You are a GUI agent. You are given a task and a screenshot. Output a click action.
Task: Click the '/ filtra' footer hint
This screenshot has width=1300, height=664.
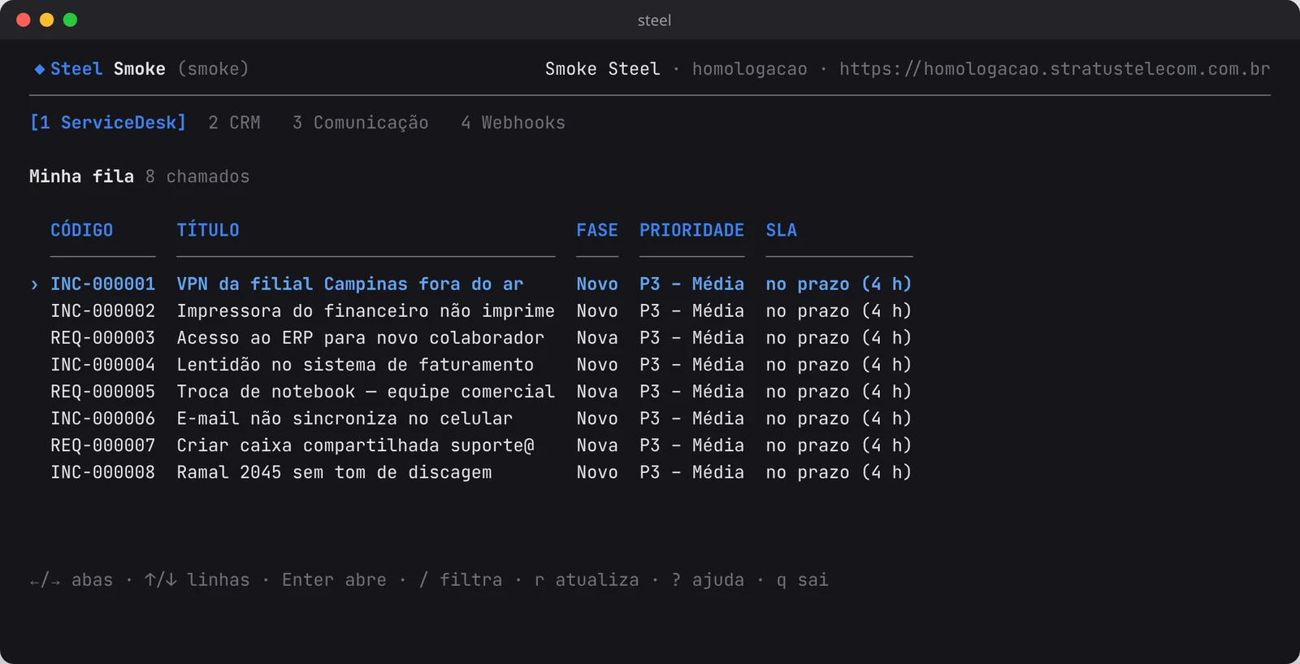click(x=461, y=579)
